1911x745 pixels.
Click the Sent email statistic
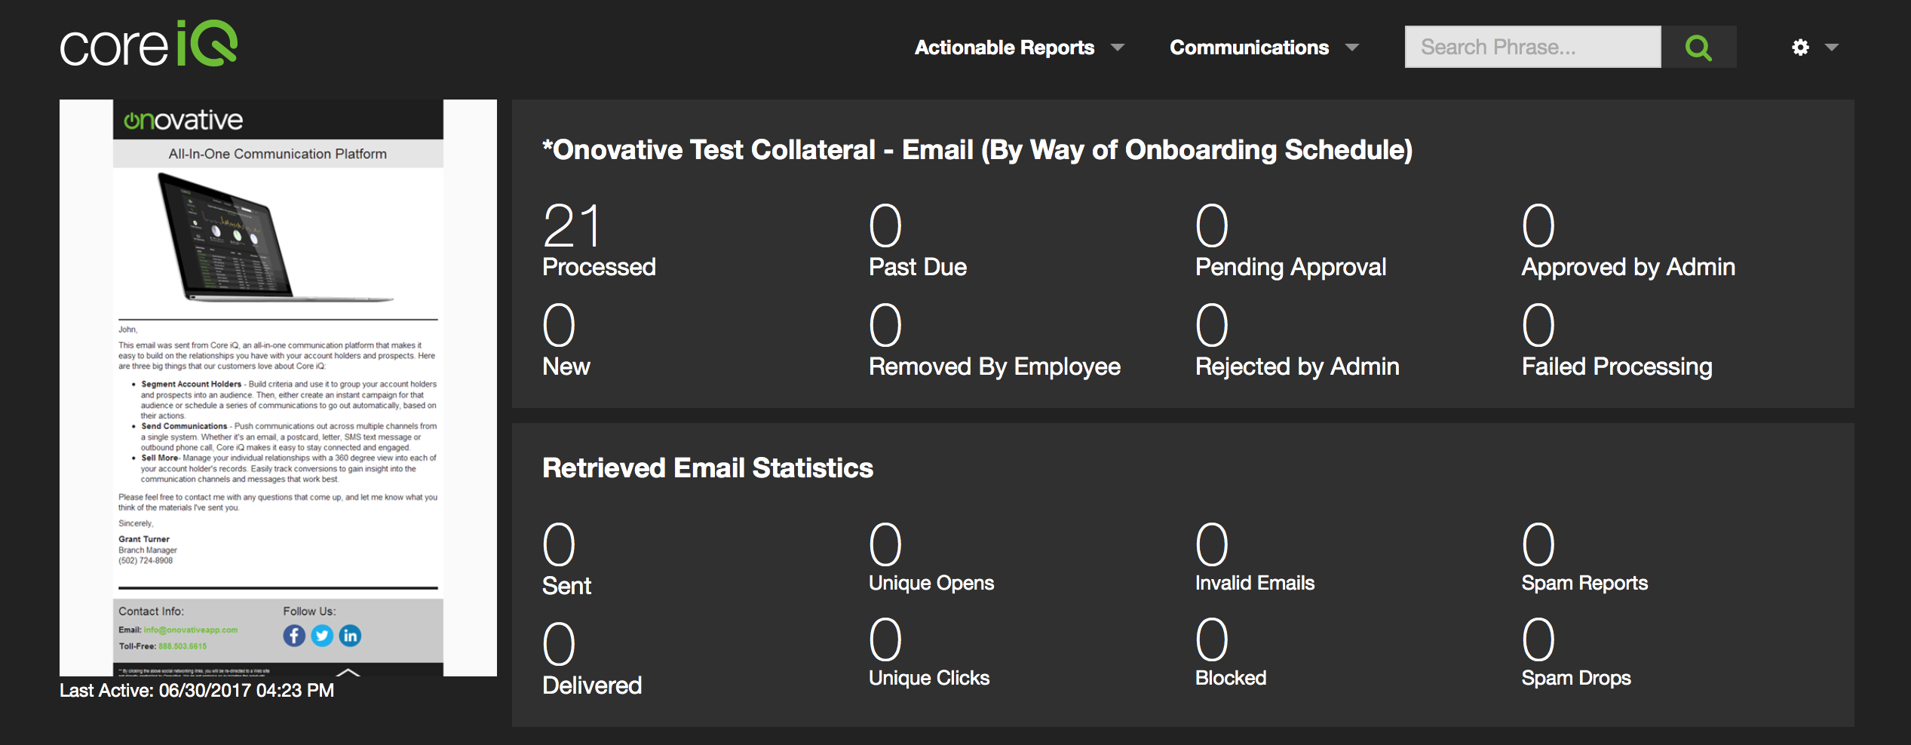click(x=566, y=560)
